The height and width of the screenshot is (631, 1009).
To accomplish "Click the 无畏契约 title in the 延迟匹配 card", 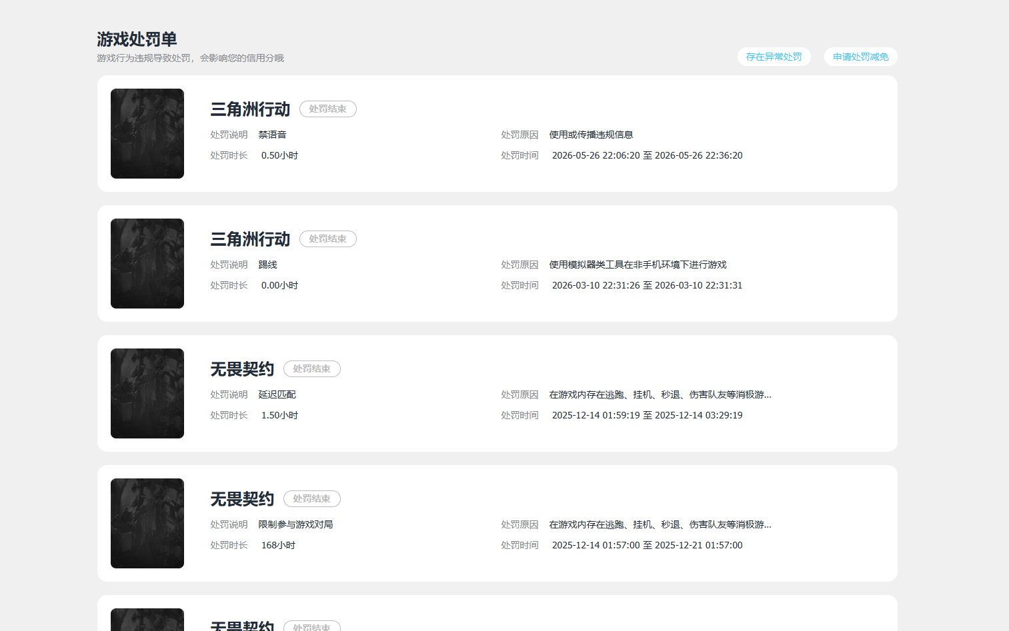I will point(242,369).
